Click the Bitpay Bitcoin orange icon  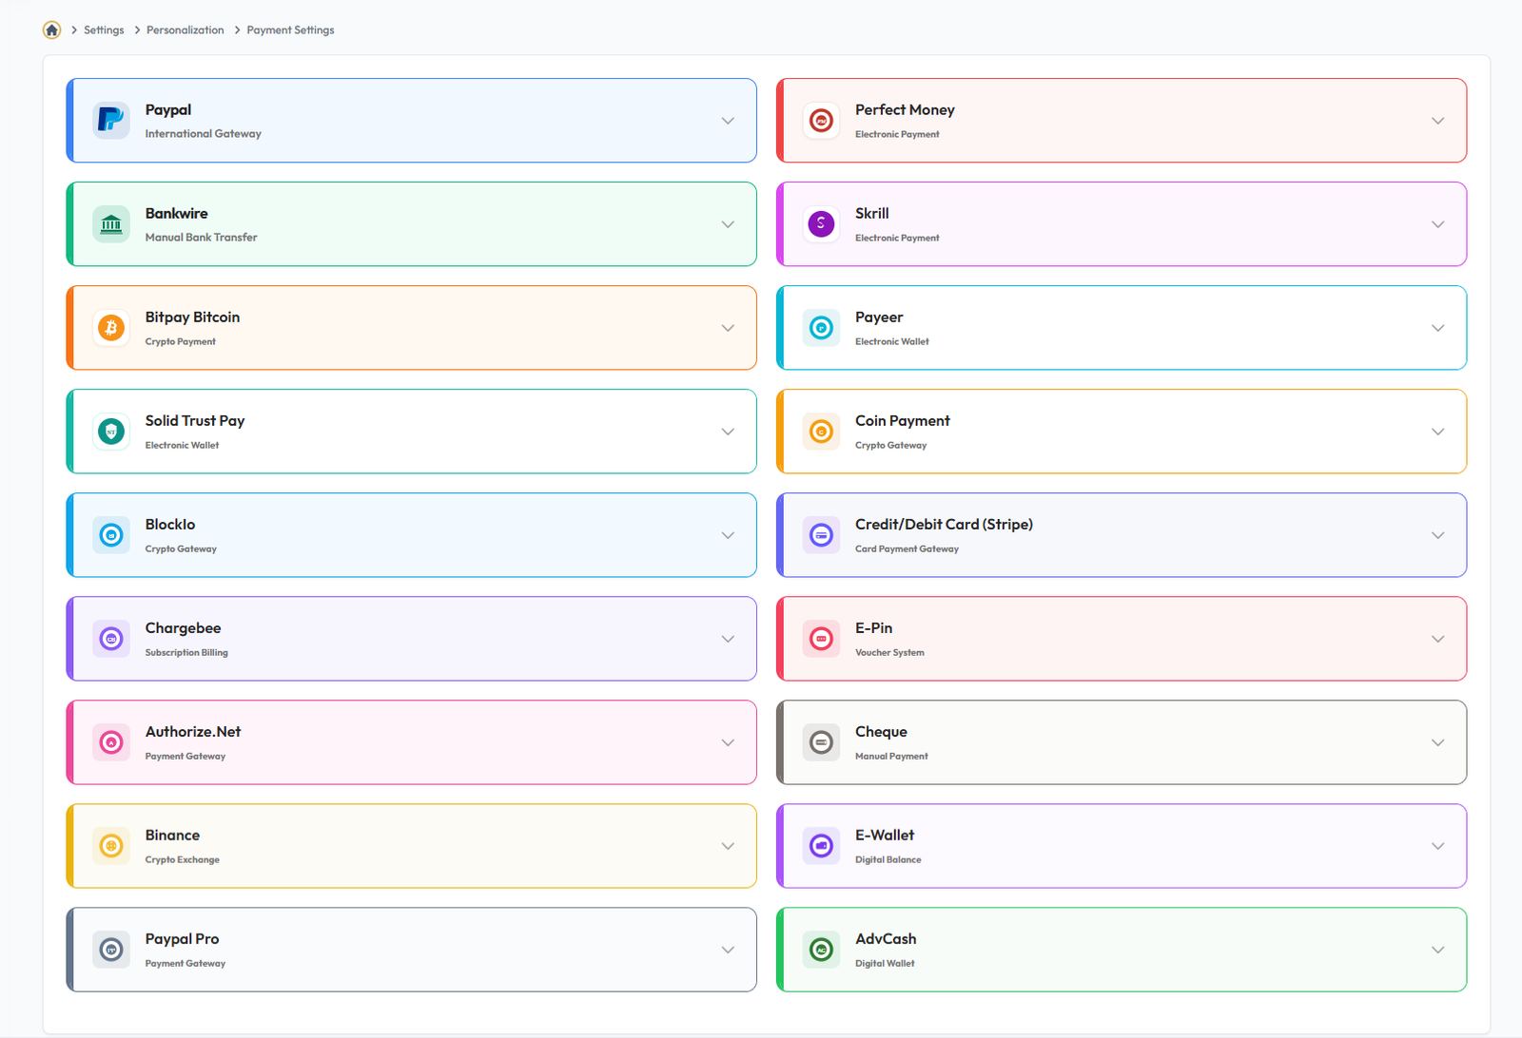click(111, 328)
